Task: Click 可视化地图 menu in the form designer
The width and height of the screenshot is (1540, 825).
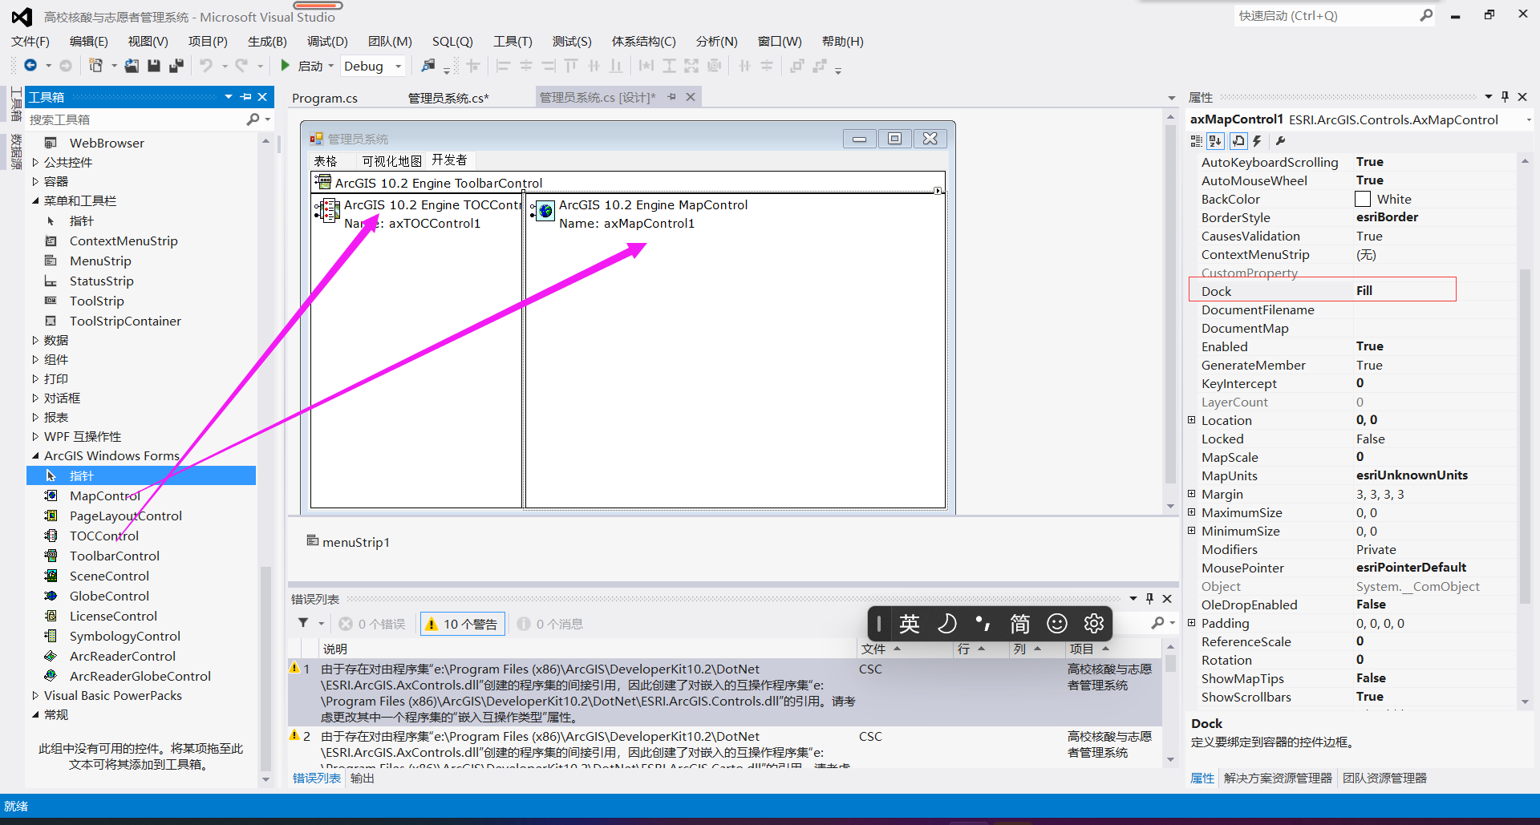Action: (x=391, y=161)
